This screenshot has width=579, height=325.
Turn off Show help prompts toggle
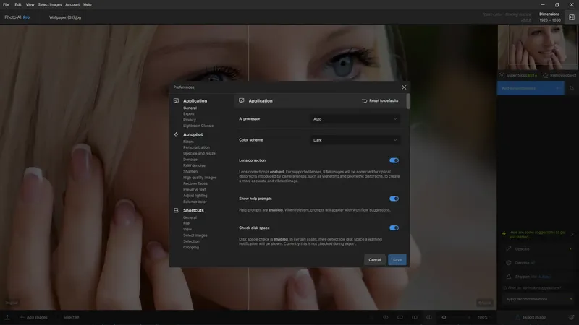click(x=394, y=199)
